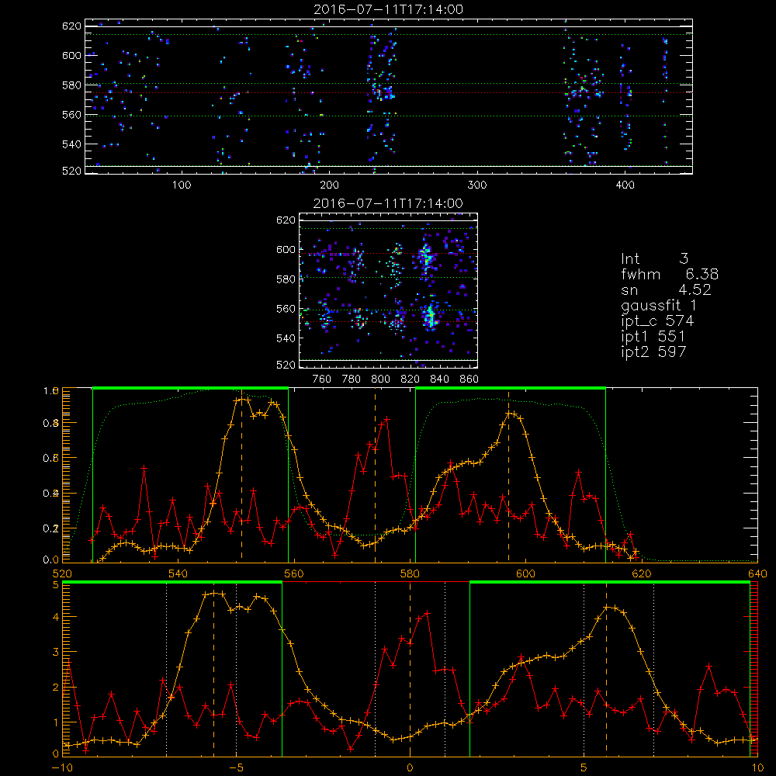Image resolution: width=776 pixels, height=776 pixels.
Task: Click y-axis label 0.8 of profile plot
Action: pos(51,423)
